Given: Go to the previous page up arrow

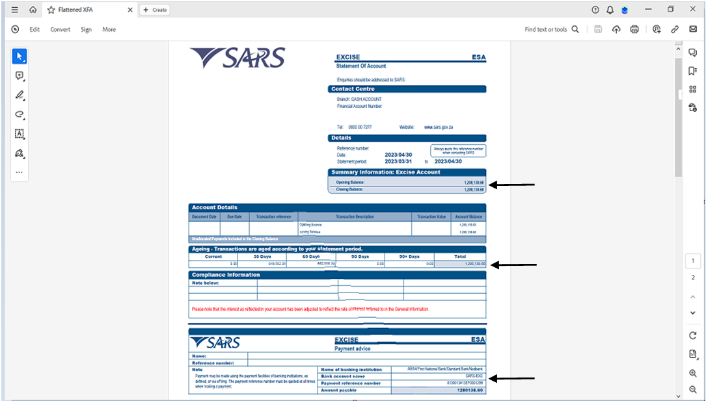Looking at the screenshot, I should click(693, 297).
